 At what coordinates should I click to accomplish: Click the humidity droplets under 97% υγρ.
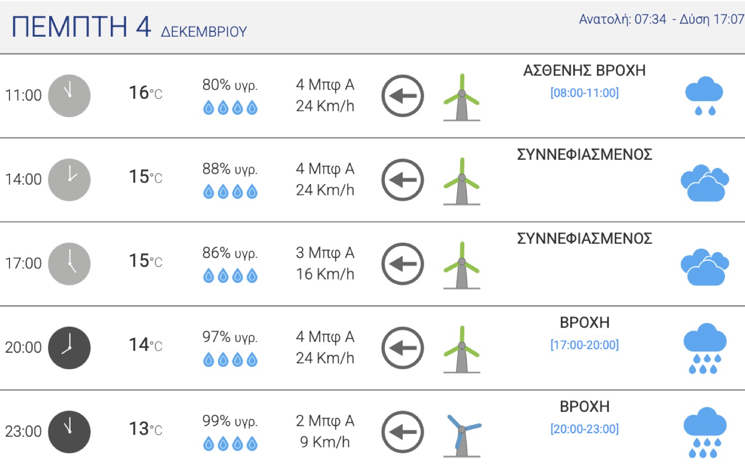click(x=230, y=360)
